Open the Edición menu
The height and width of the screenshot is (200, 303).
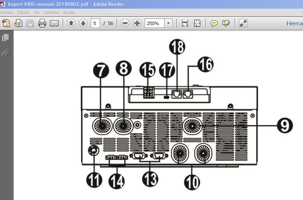pos(24,12)
